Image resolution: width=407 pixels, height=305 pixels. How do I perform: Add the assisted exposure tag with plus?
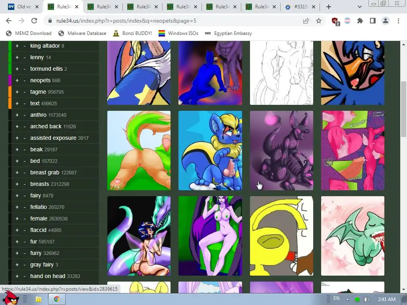(17, 138)
